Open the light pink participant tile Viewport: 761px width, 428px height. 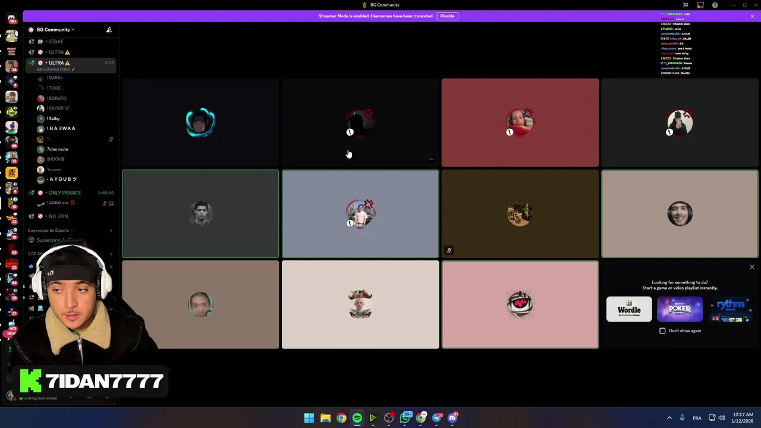(x=520, y=304)
